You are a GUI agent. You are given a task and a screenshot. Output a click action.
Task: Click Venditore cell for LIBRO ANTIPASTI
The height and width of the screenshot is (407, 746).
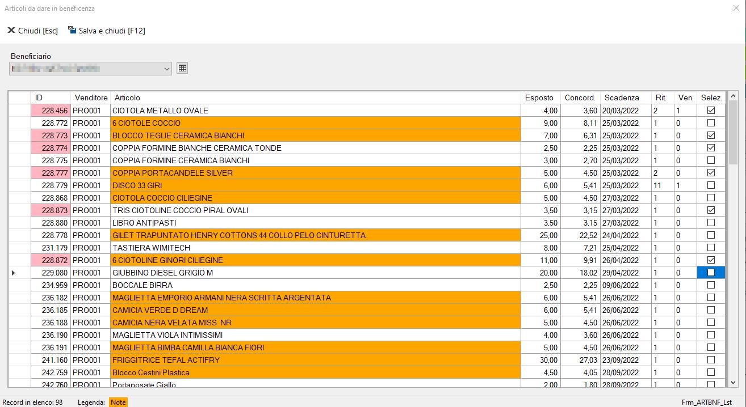[x=90, y=223]
